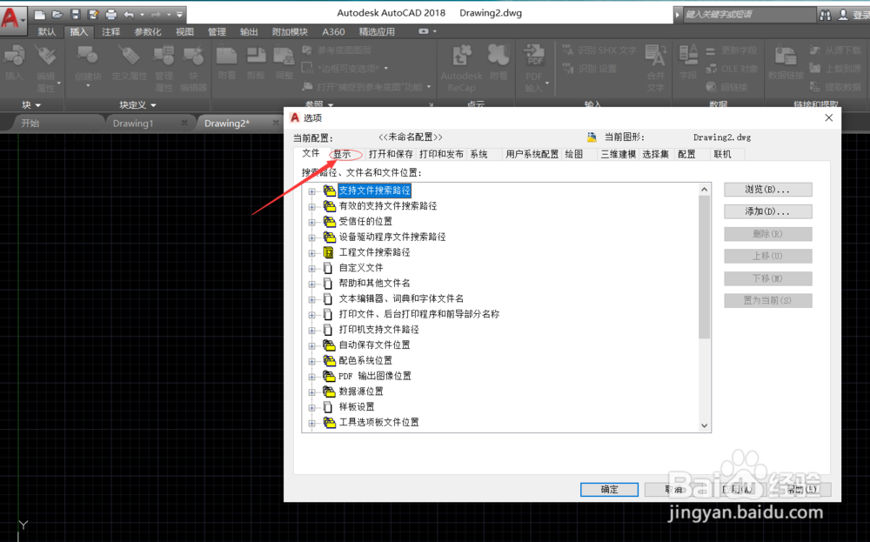
Task: Select 配色系统位置 in the tree
Action: 365,360
